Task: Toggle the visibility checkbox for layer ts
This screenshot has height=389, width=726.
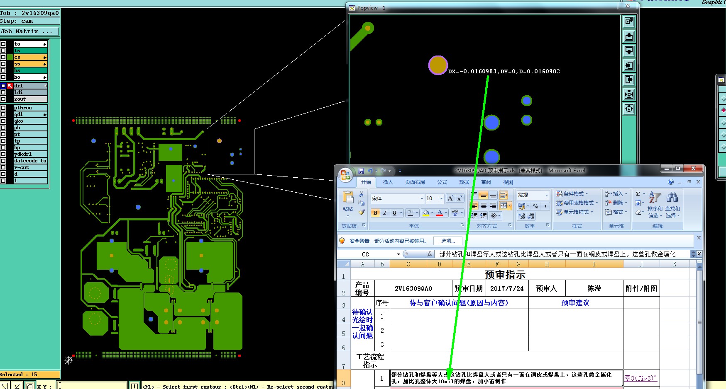Action: point(3,51)
